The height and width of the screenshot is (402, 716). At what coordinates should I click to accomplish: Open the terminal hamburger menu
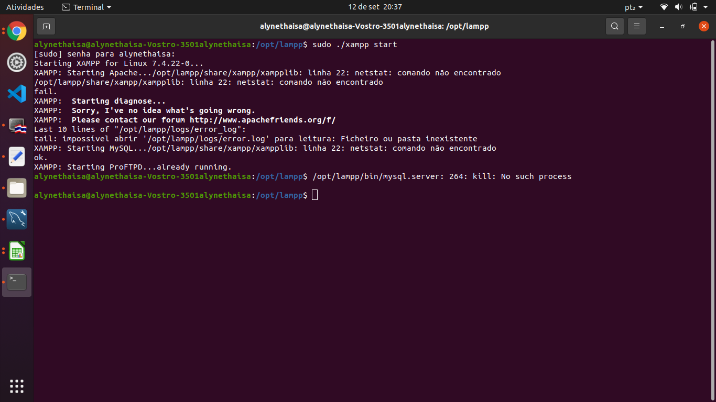point(637,26)
